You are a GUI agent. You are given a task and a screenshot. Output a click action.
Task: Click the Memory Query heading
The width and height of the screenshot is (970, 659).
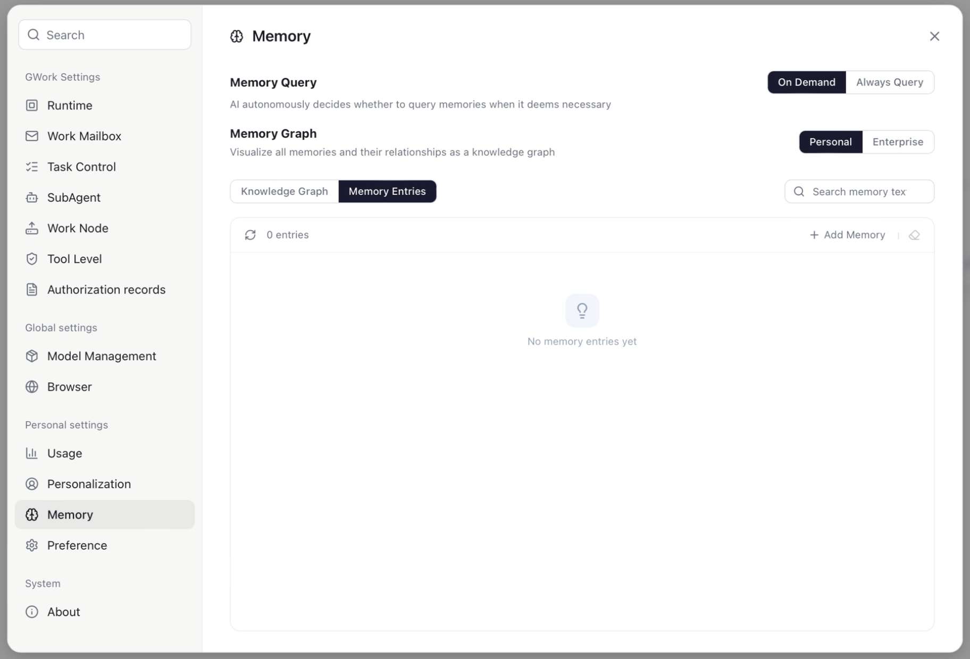[x=273, y=82]
